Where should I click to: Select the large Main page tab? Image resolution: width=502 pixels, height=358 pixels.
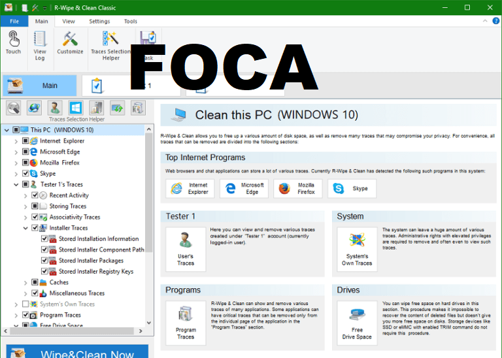[x=40, y=86]
